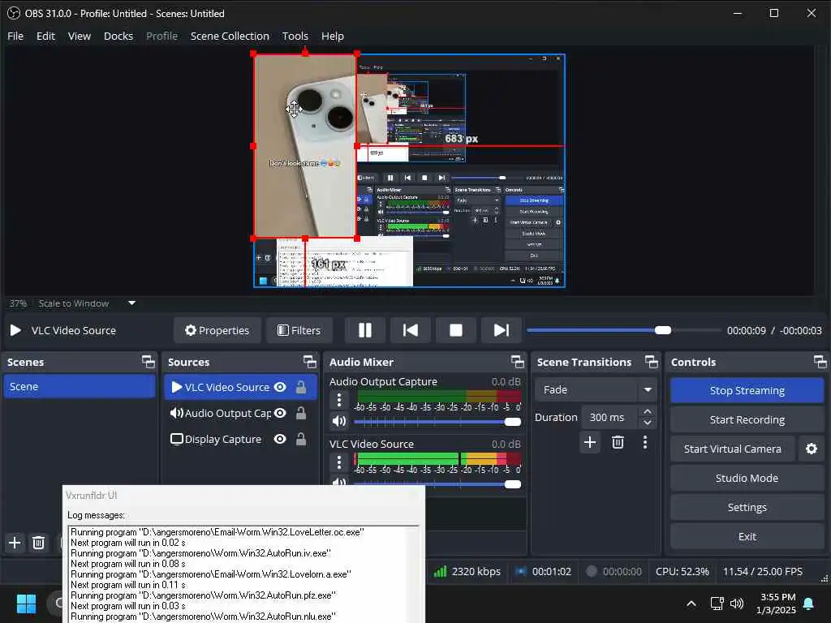The height and width of the screenshot is (623, 831).
Task: Open the View menu
Action: point(80,36)
